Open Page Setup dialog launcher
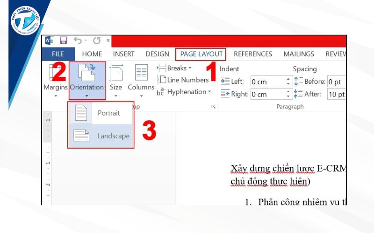Screen dimensions: 374x233 coord(213,107)
